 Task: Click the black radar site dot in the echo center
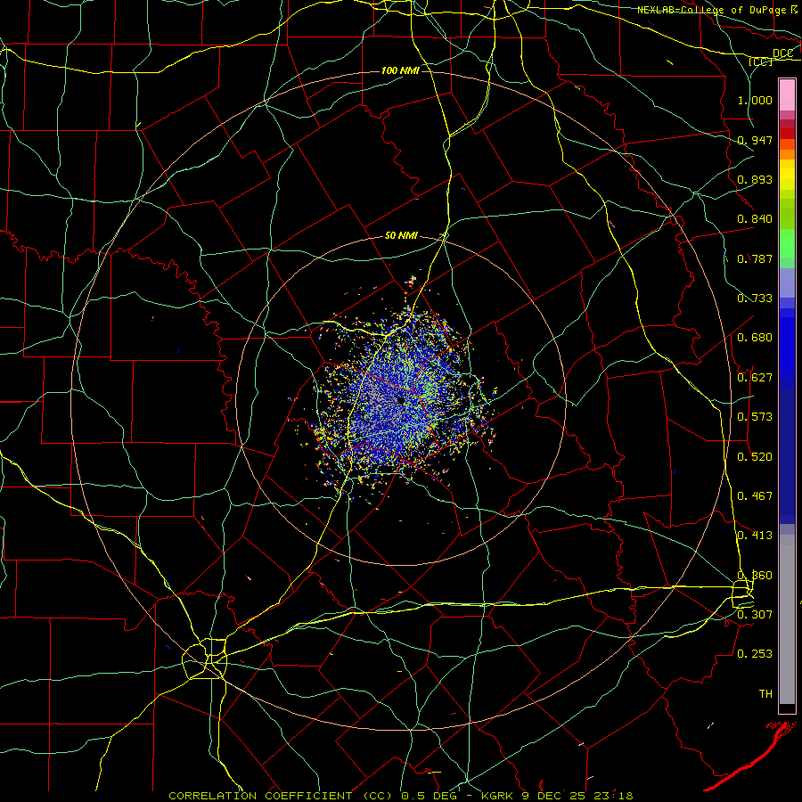click(400, 400)
